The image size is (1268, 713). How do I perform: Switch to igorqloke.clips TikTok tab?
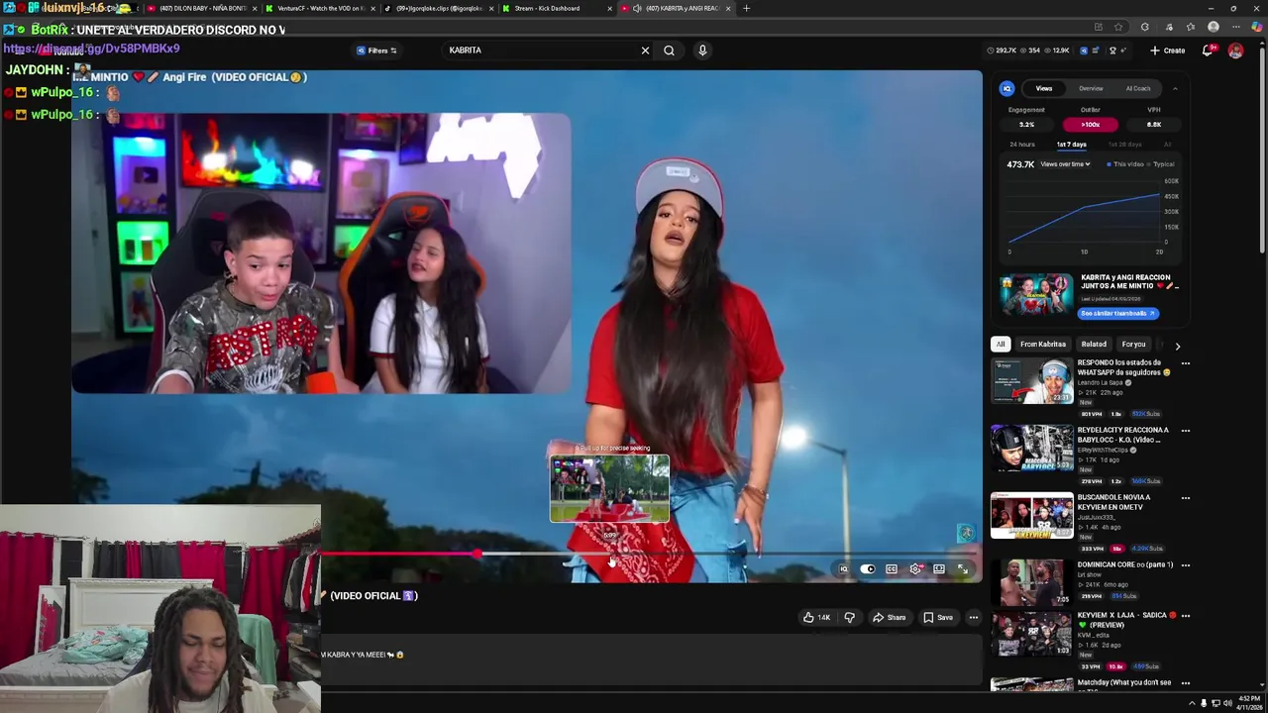438,8
